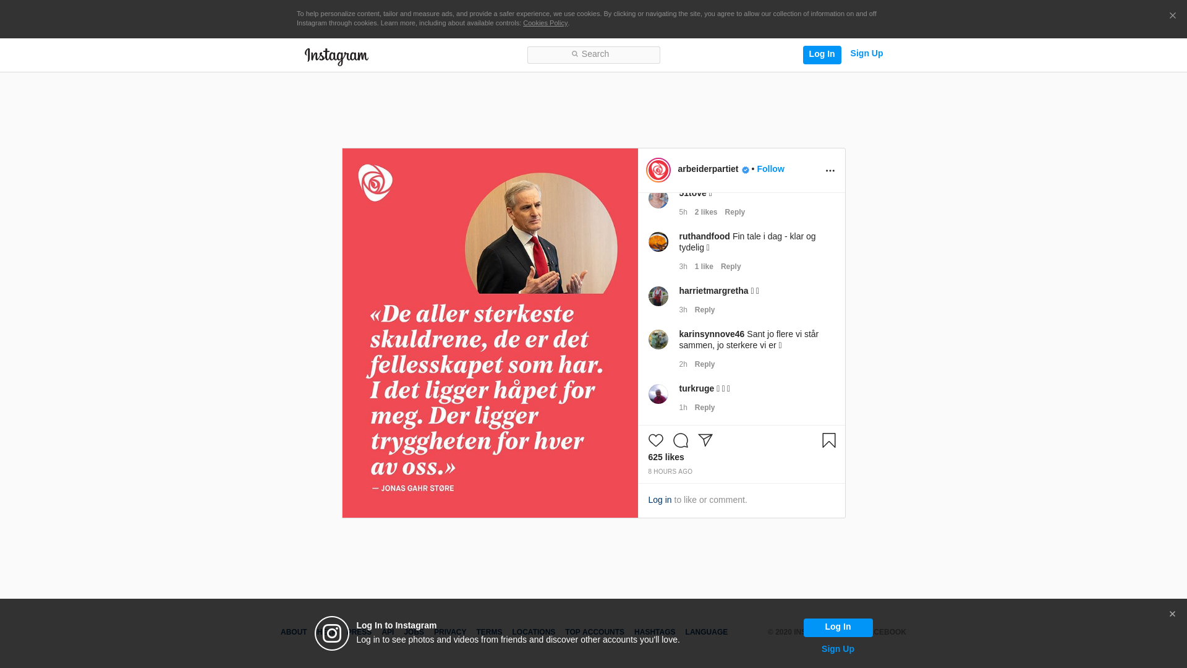Open the Sign Up link in header
1187x668 pixels.
click(x=866, y=54)
